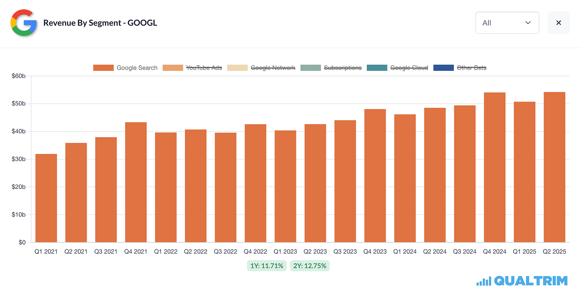Select the Q1 2022 bar
This screenshot has height=290, width=581.
pos(166,187)
